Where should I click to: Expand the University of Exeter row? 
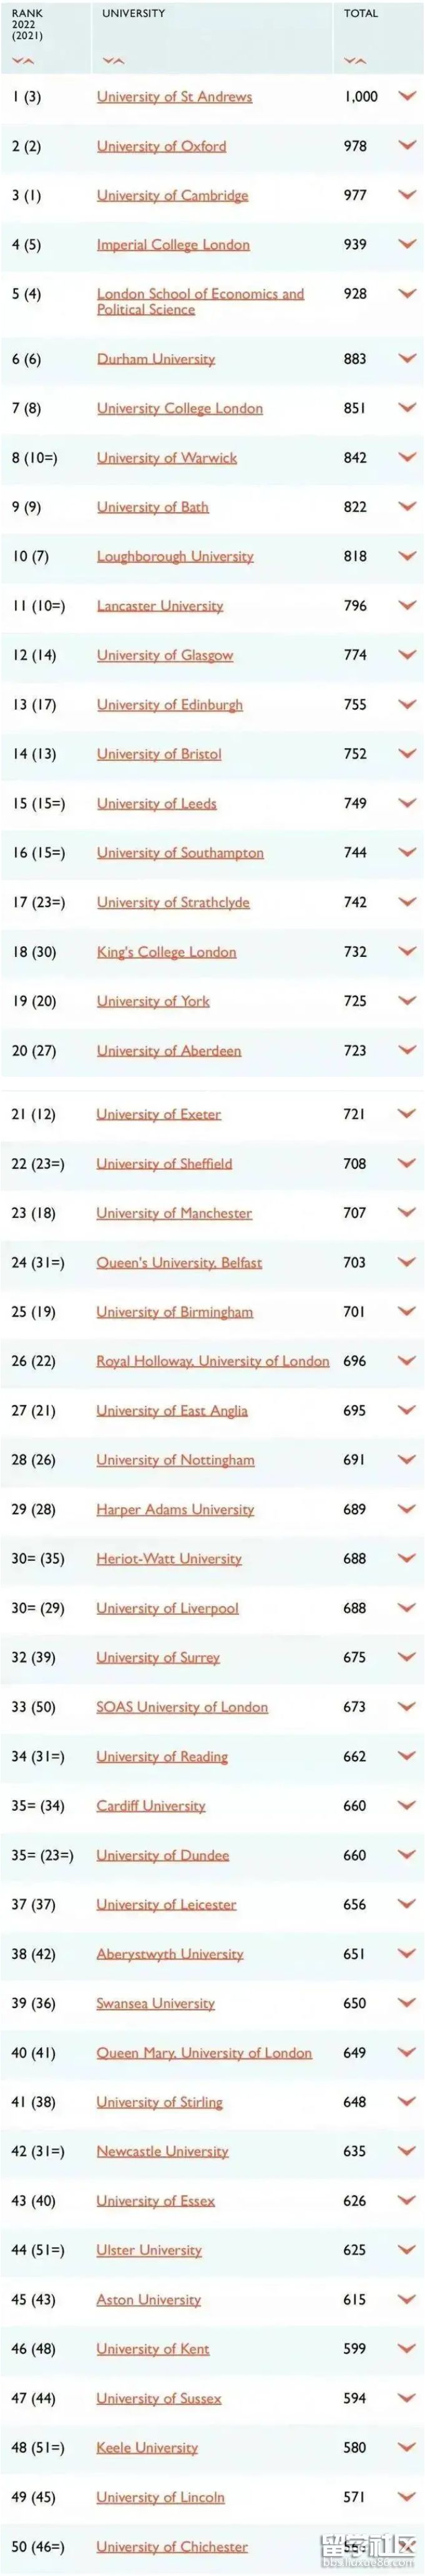click(406, 1113)
